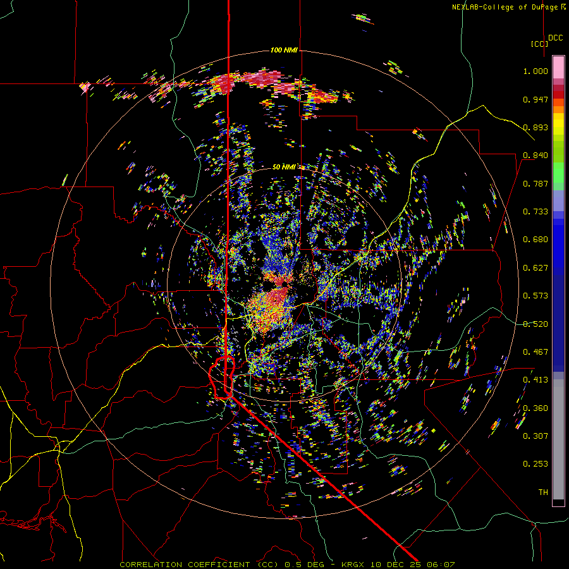Select the 0.947 scale value
This screenshot has height=569, width=569.
coord(535,99)
